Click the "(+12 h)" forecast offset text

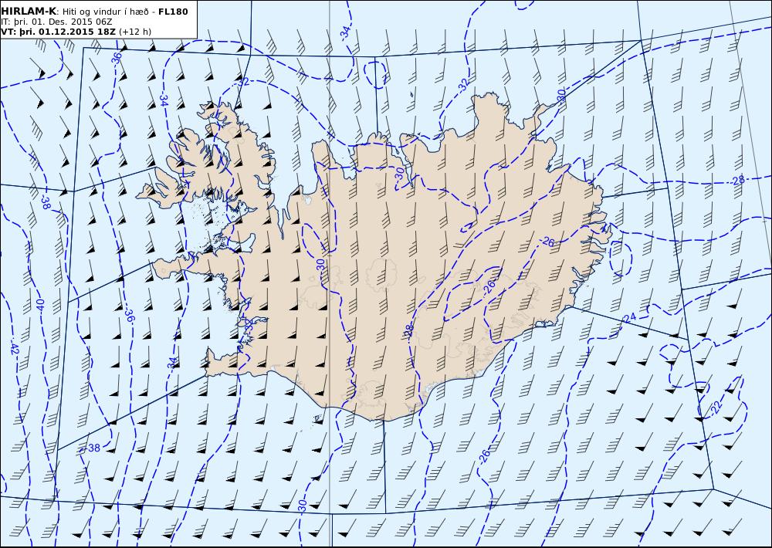(135, 32)
